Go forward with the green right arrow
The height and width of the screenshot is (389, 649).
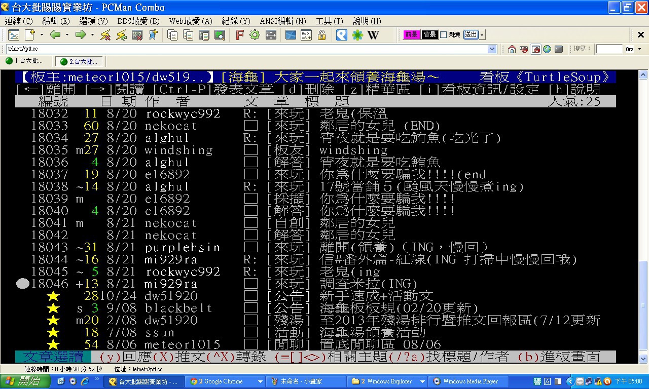click(x=80, y=35)
